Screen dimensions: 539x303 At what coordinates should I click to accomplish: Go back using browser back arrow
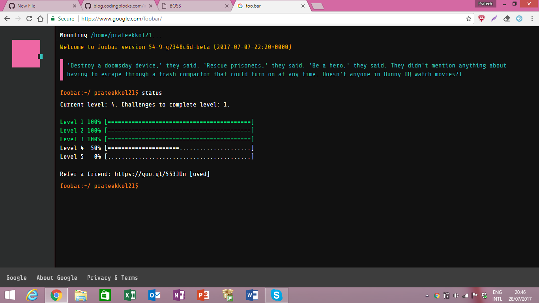tap(7, 19)
